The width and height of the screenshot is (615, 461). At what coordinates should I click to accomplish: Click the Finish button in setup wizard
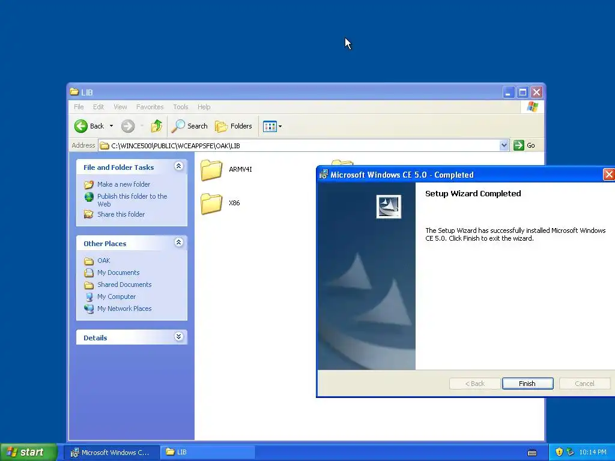click(x=527, y=384)
